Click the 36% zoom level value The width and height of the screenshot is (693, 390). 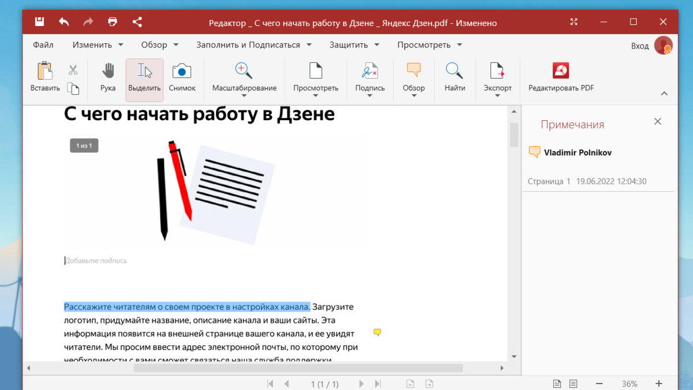click(x=629, y=384)
